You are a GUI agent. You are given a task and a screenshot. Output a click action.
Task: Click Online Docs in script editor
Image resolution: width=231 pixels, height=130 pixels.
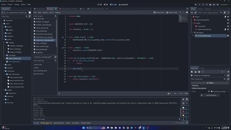point(159,13)
